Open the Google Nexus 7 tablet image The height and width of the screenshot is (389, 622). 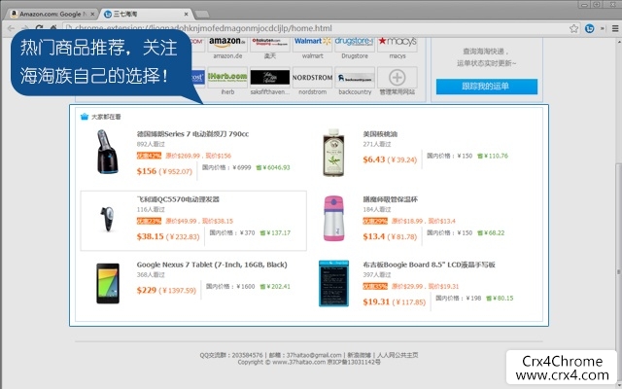(x=108, y=283)
